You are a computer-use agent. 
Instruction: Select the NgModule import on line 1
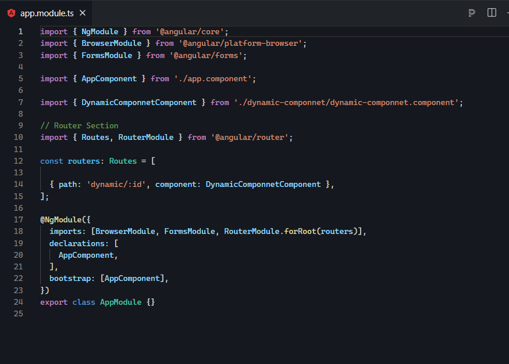(x=99, y=31)
